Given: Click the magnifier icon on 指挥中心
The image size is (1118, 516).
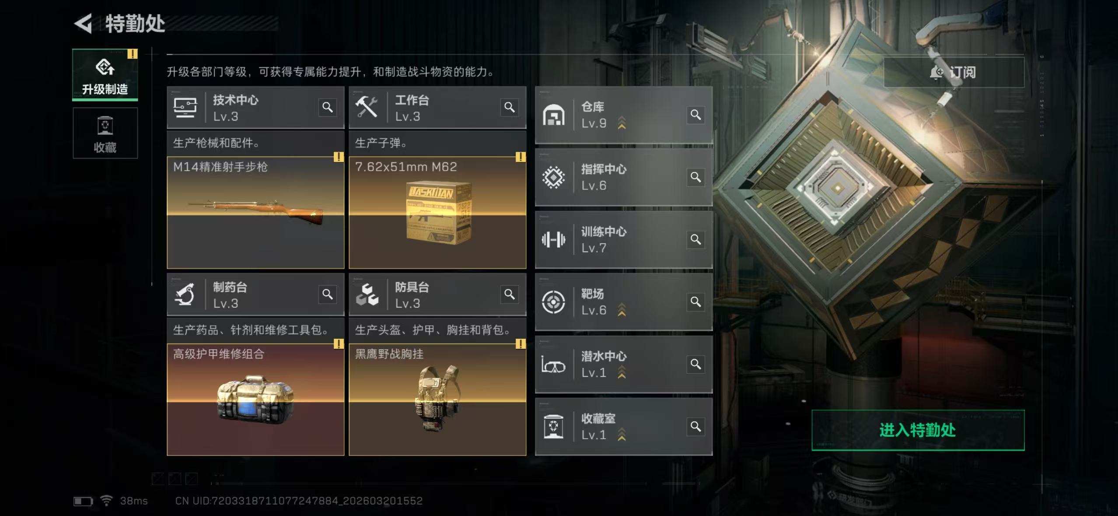Looking at the screenshot, I should [696, 177].
